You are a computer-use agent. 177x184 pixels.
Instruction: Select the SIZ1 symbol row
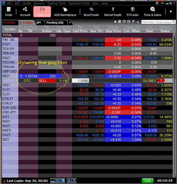pyautogui.click(x=10, y=140)
